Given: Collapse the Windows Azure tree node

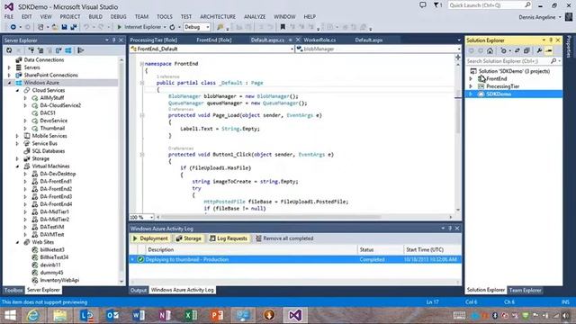Looking at the screenshot, I should click(x=10, y=83).
